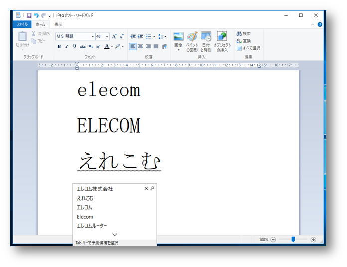
Task: Click すべて選択 select all button
Action: coord(248,48)
